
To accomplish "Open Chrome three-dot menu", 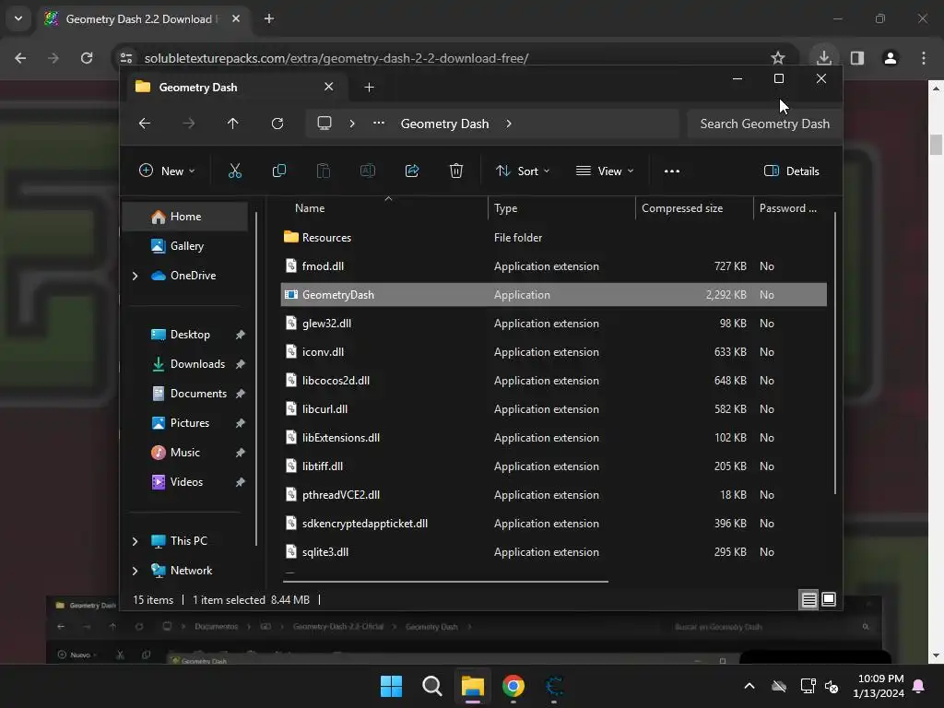I will (924, 58).
